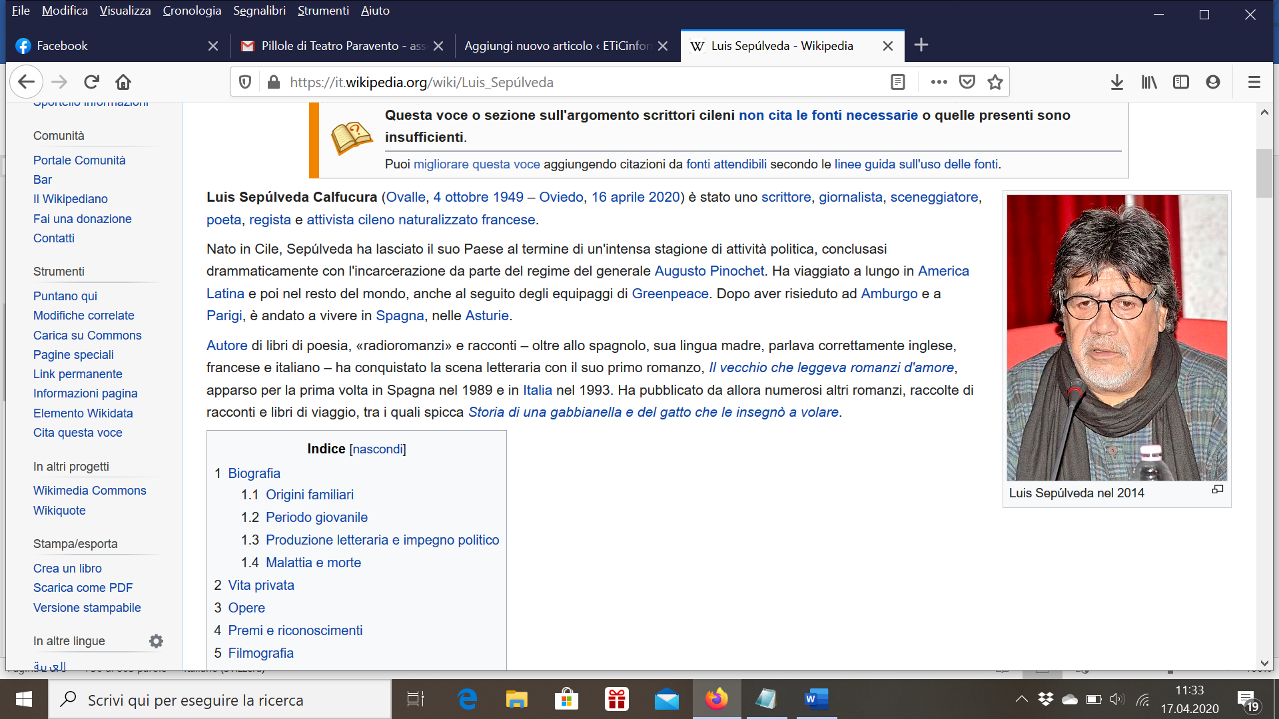This screenshot has height=719, width=1279.
Task: Open a new browser tab
Action: 921,45
